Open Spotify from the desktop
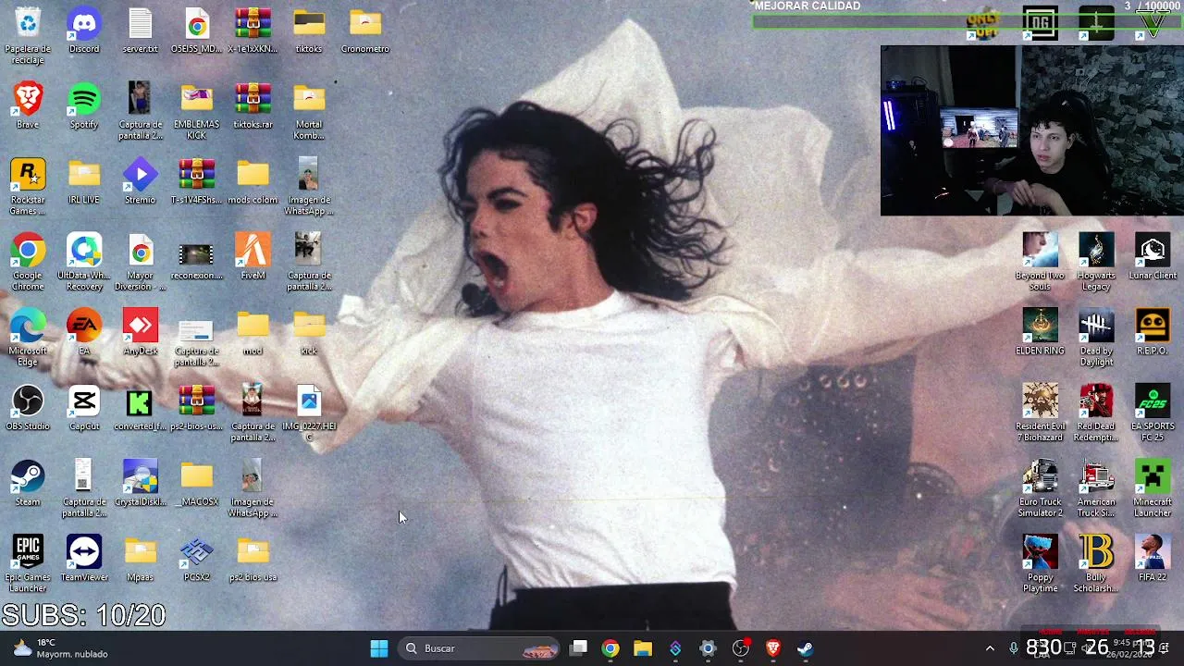This screenshot has height=666, width=1184. coord(84,105)
